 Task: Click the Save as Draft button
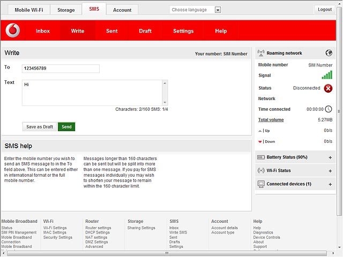click(x=40, y=127)
